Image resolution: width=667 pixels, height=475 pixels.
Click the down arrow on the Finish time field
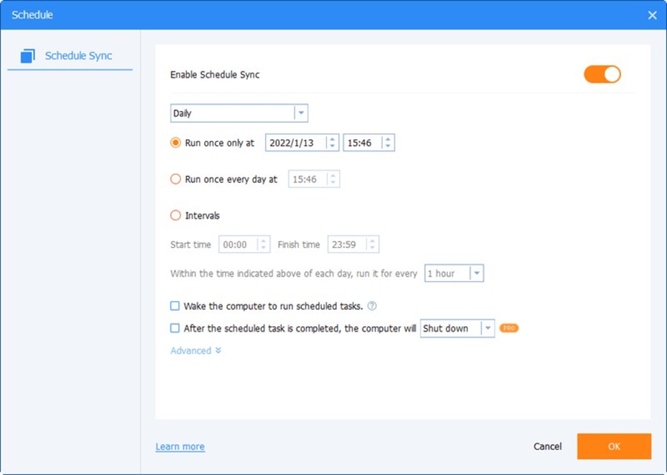[x=373, y=248]
